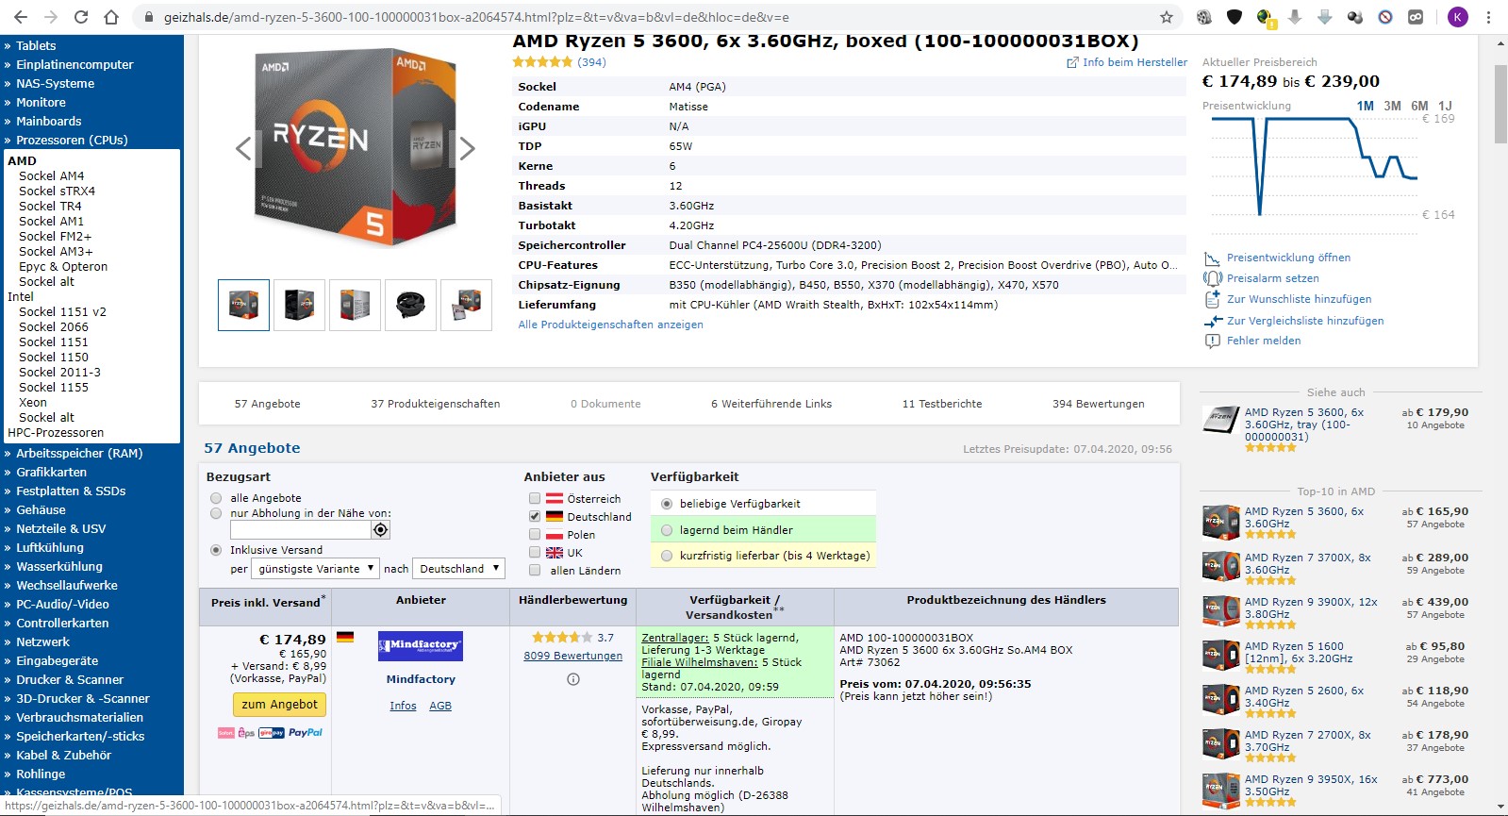1508x816 pixels.
Task: Click the pickup location input field
Action: (300, 530)
